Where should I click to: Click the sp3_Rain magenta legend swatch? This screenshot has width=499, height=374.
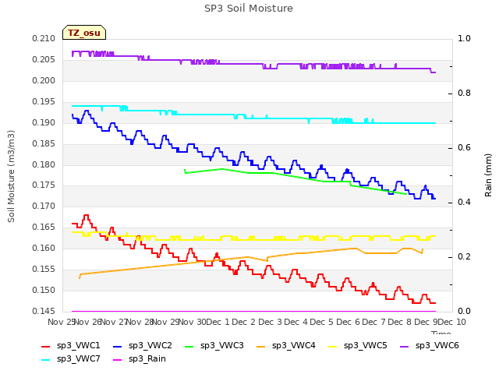click(x=118, y=360)
